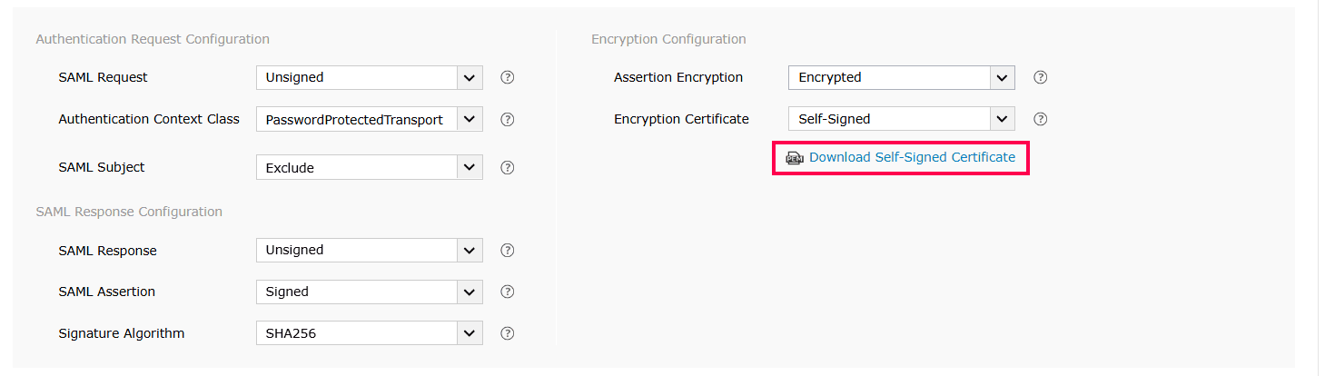Click help icon for Signature Algorithm

(508, 333)
